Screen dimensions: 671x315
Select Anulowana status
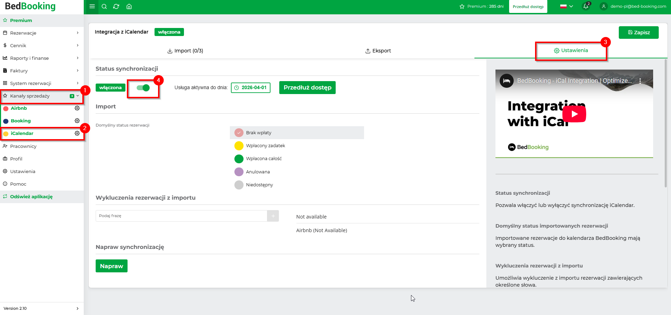(297, 172)
